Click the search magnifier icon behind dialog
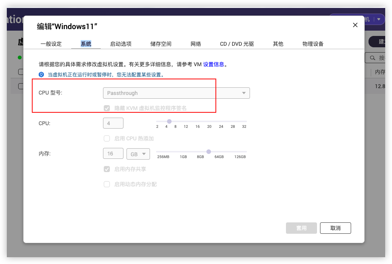Viewport: 392px width, 264px height. (373, 58)
